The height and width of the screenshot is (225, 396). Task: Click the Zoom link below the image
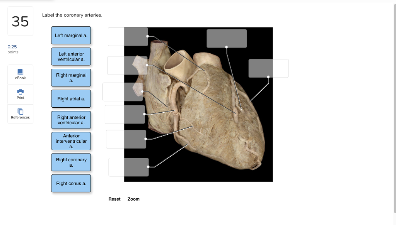pos(133,199)
